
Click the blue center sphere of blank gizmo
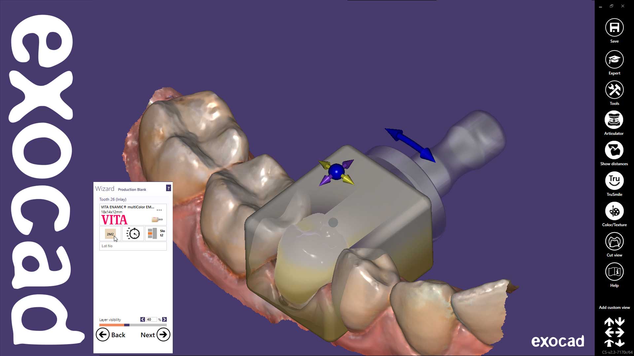tap(336, 171)
